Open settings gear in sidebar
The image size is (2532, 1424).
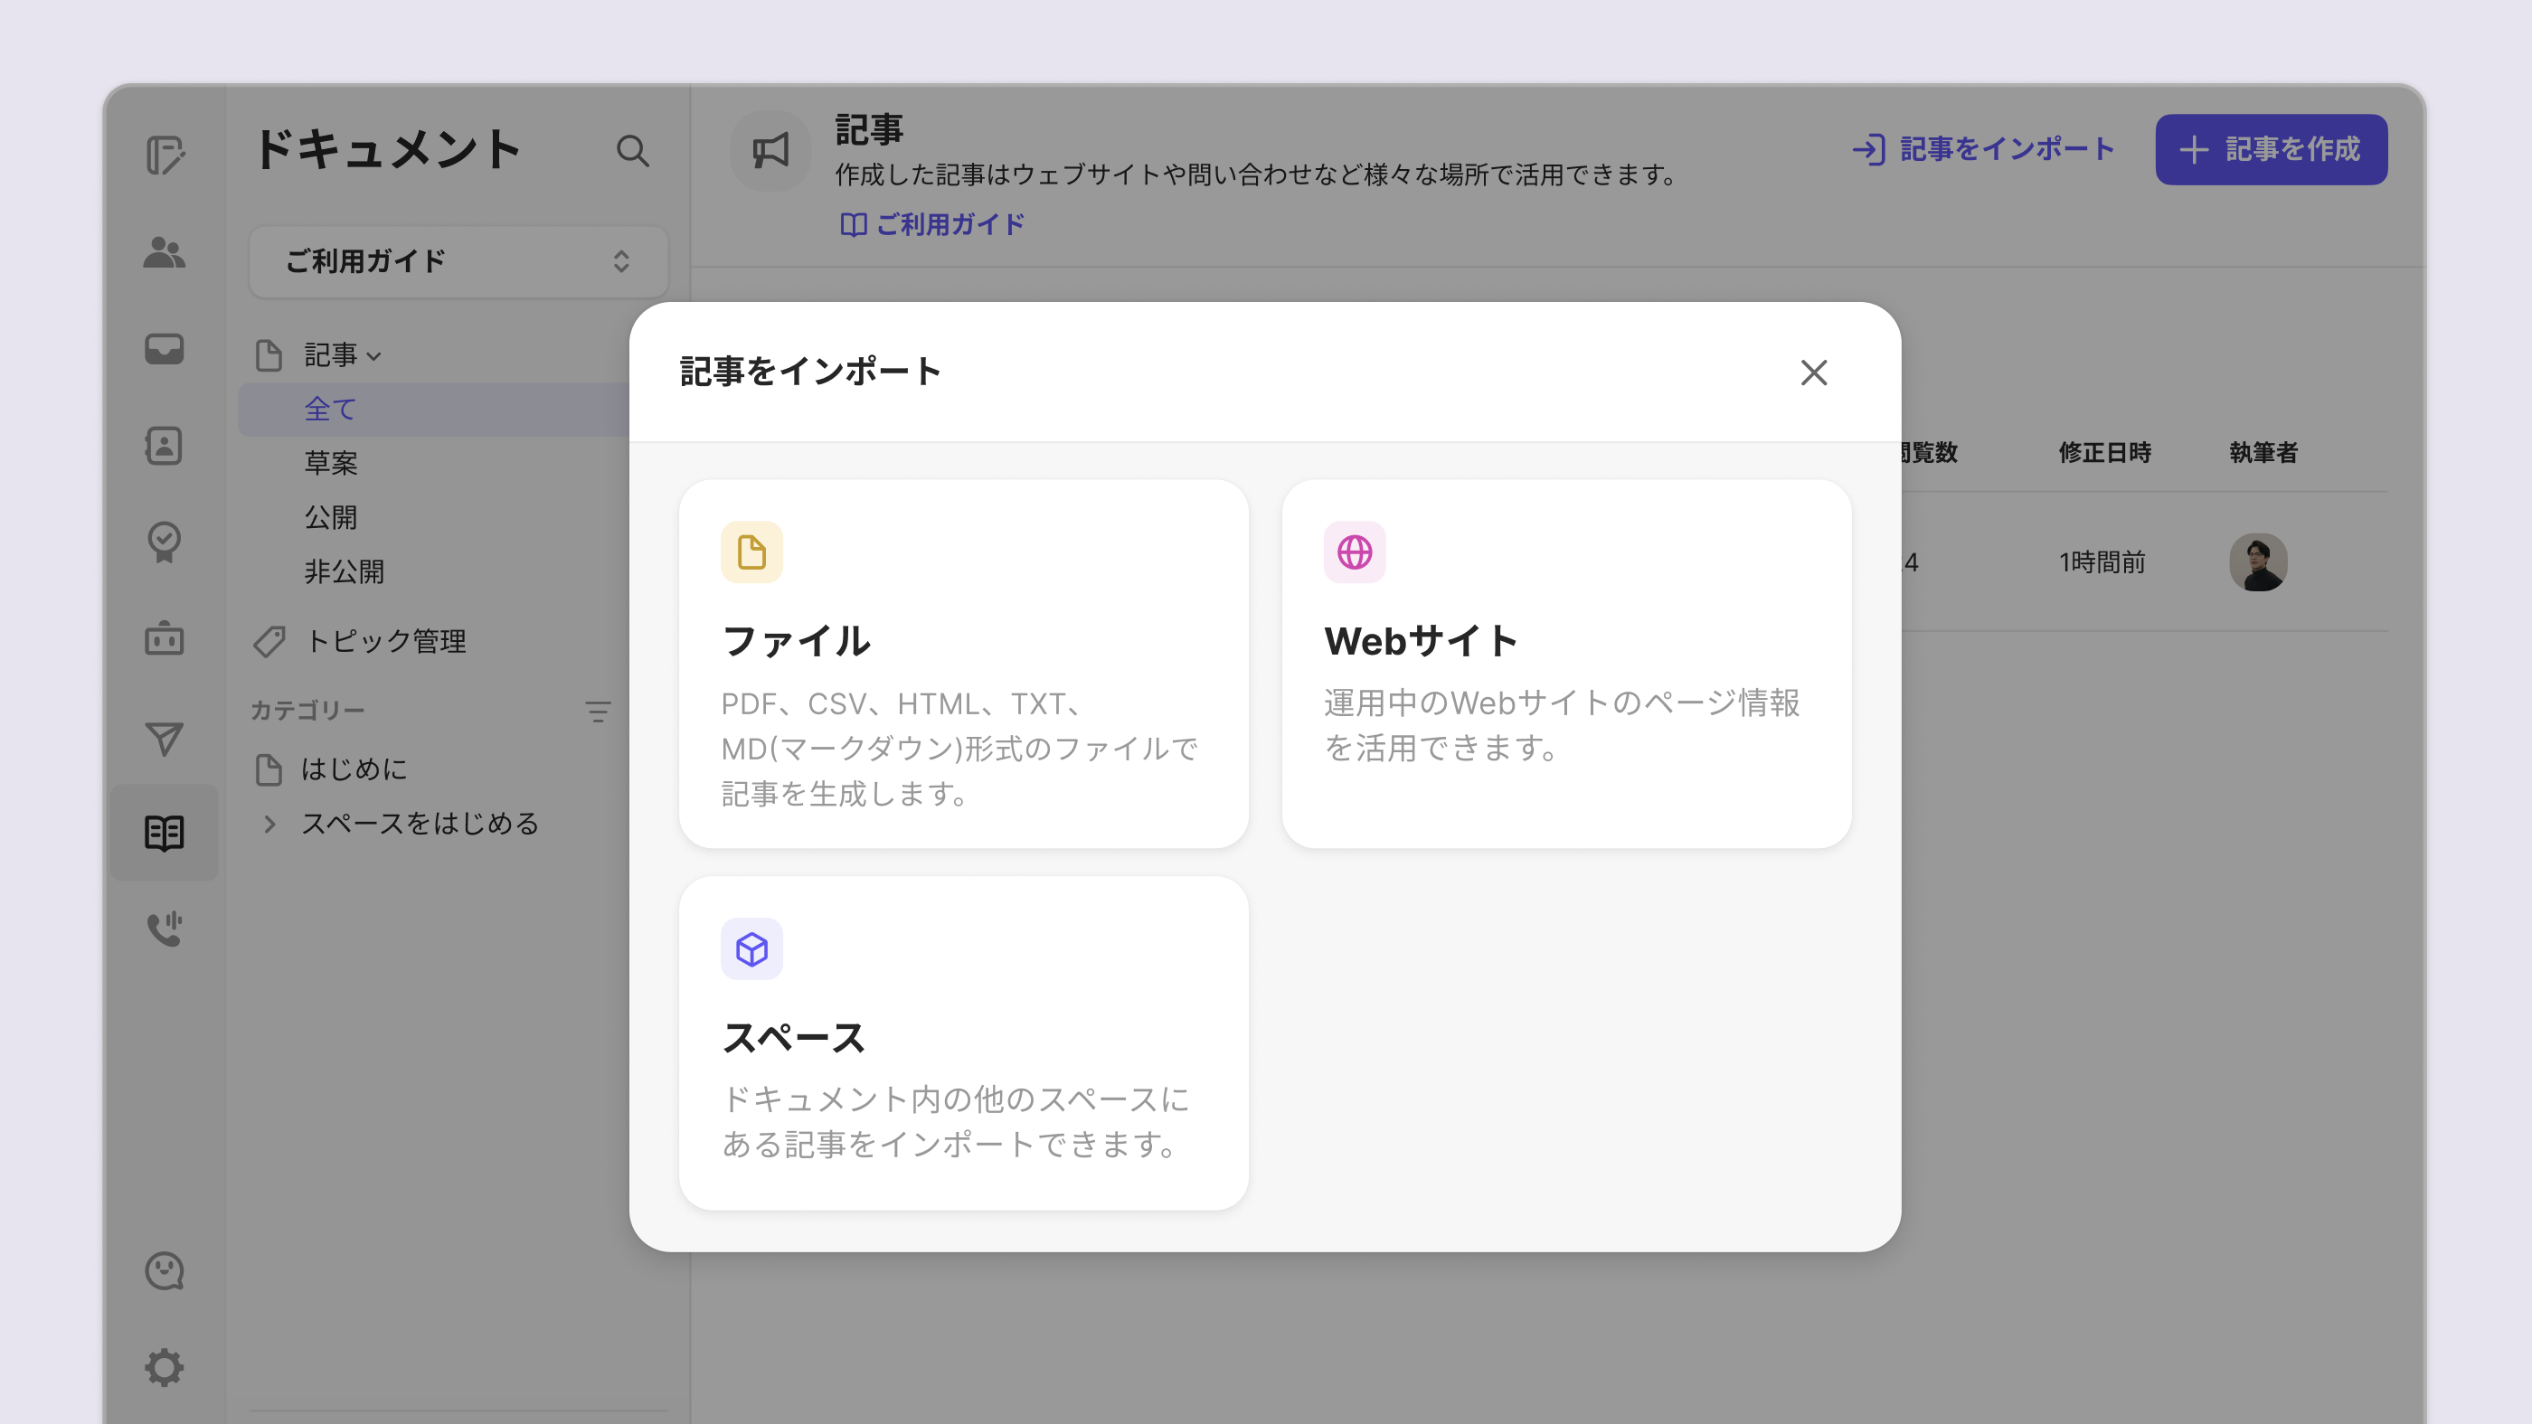pyautogui.click(x=165, y=1367)
